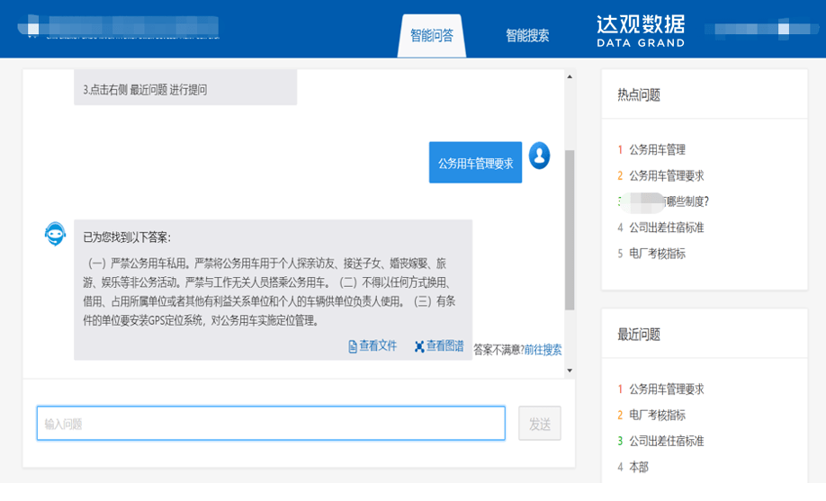Select hot question 公司出差住宿标准
Viewport: 826px width, 501px height.
pos(667,228)
